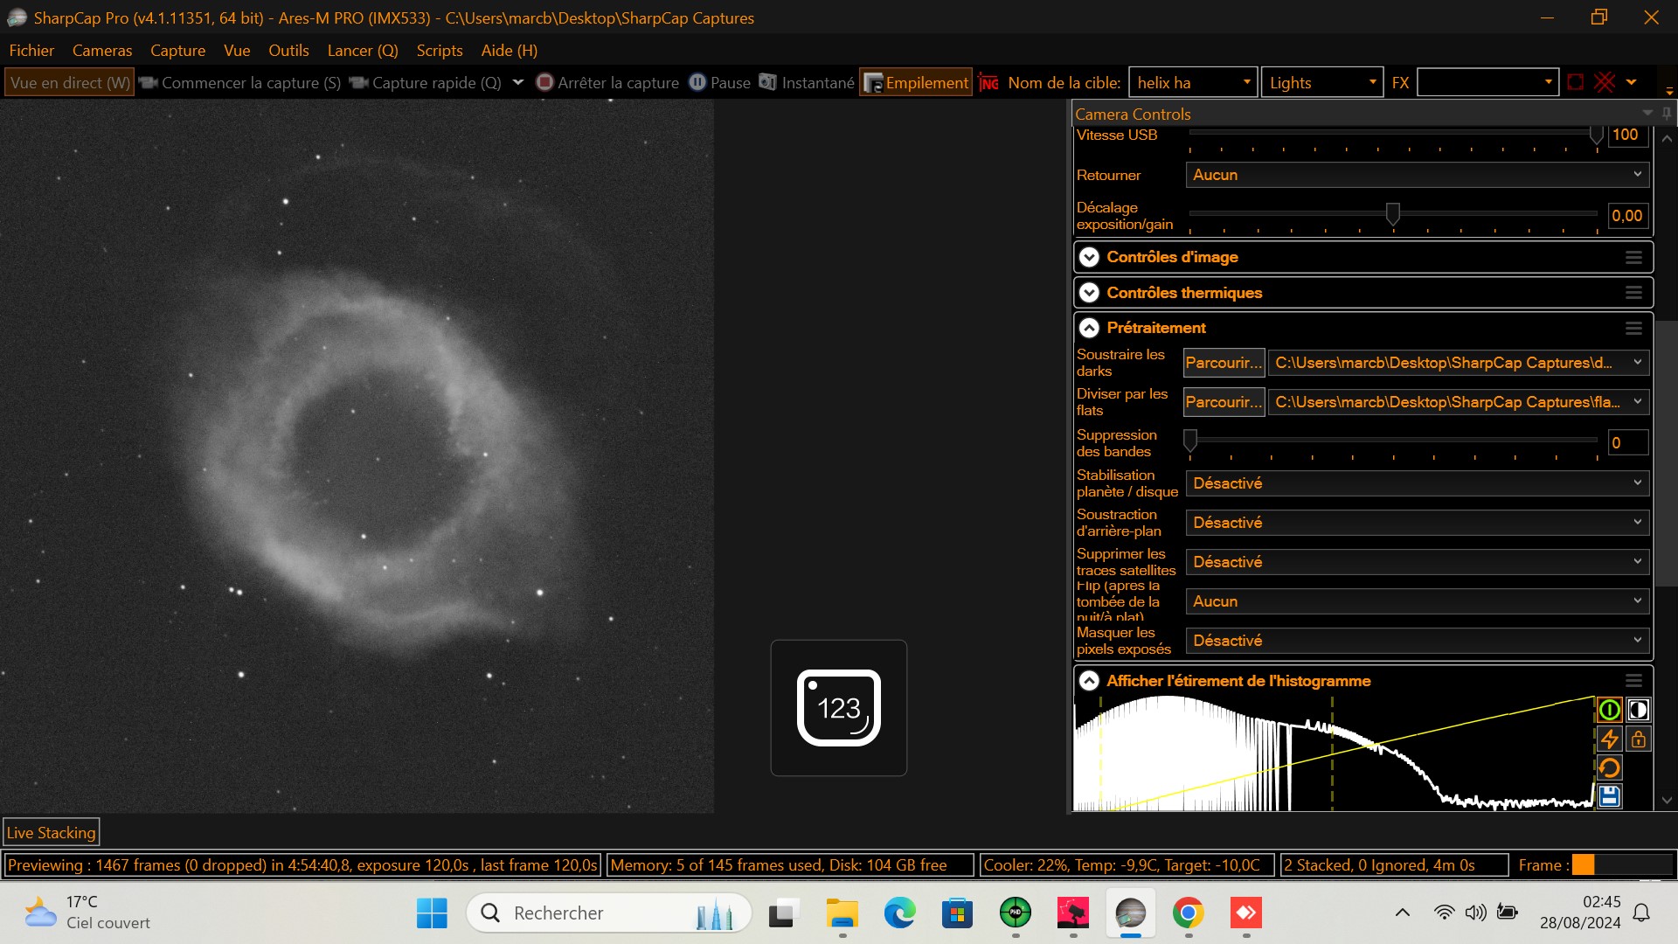Click the Empilement live stacking button
Screen dimensions: 1678x944
tap(916, 82)
